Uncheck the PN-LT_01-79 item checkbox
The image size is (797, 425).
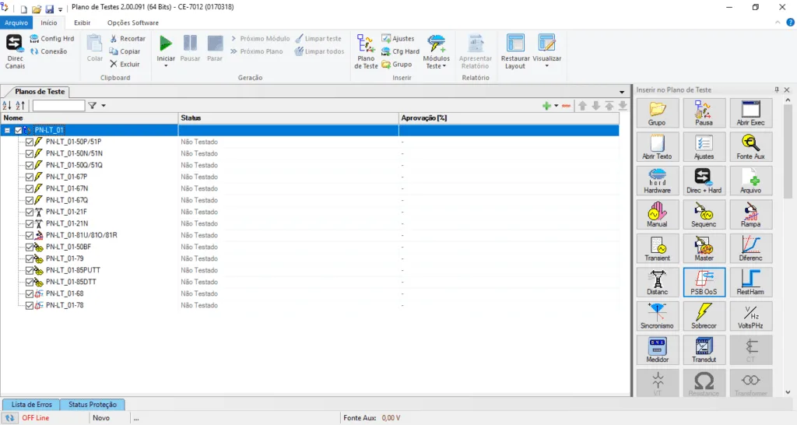point(30,258)
